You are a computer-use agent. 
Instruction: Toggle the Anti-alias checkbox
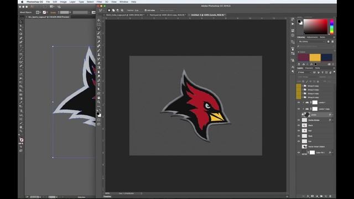(x=145, y=11)
